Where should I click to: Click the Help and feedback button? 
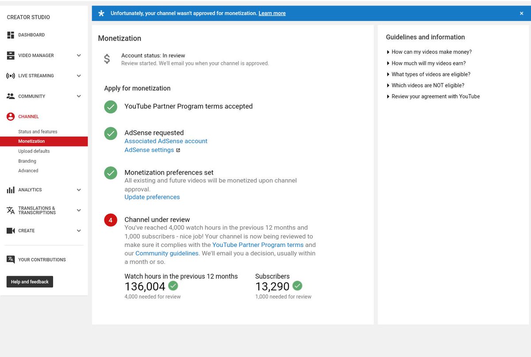click(x=30, y=282)
